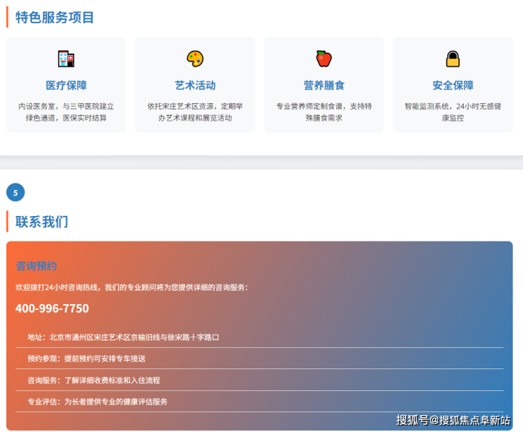Click the 咨询预约 heading in contact card
The width and height of the screenshot is (523, 432).
pos(36,266)
